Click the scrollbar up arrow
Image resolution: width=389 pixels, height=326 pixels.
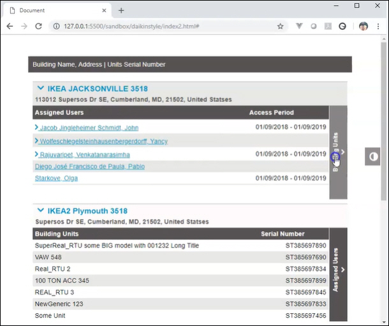click(x=384, y=39)
